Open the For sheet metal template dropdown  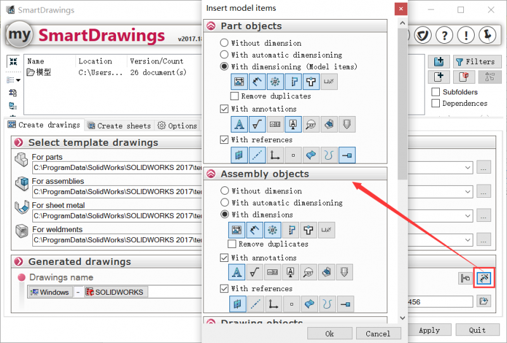pyautogui.click(x=468, y=216)
